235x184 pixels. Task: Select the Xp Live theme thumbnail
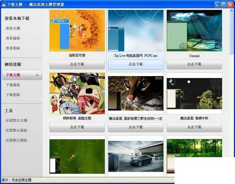tap(136, 31)
